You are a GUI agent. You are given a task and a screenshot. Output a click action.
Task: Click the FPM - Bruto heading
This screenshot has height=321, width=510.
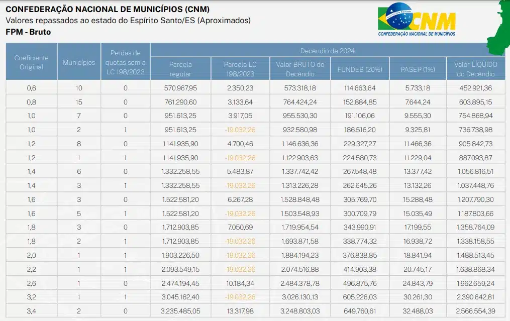pos(28,32)
